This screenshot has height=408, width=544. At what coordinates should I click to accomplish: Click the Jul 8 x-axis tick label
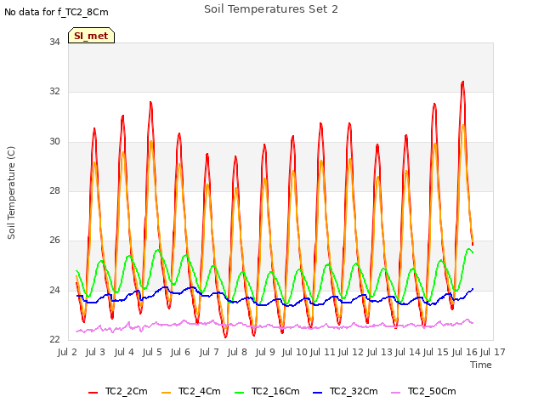coord(237,352)
